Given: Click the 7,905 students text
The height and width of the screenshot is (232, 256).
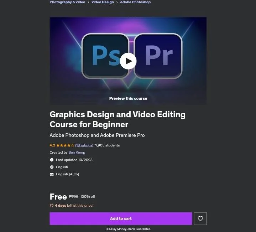Looking at the screenshot, I should click(108, 145).
